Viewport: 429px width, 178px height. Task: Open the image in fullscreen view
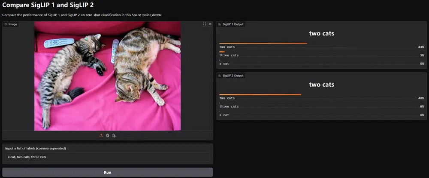204,24
